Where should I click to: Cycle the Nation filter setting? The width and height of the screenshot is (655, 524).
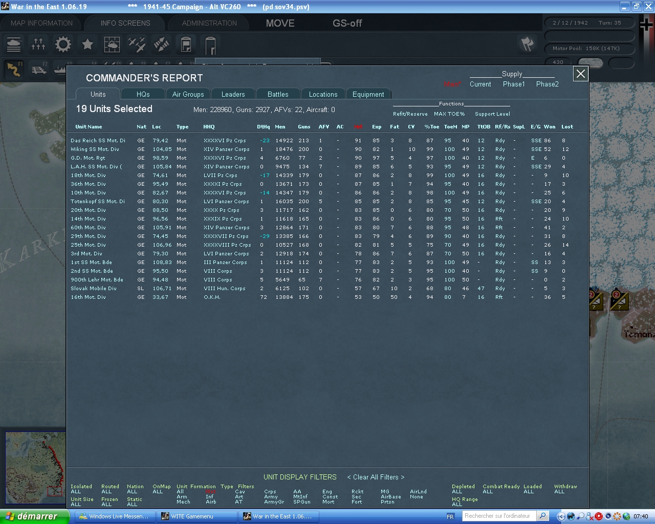click(135, 490)
